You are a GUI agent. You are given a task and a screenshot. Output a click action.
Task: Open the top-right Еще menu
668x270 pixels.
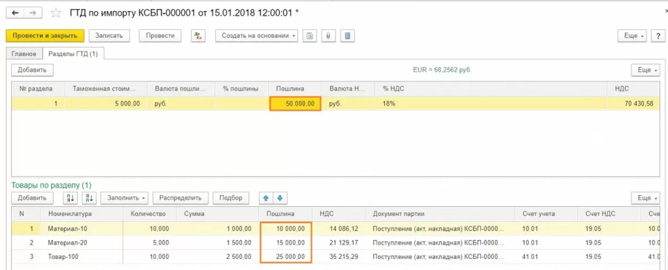click(633, 35)
